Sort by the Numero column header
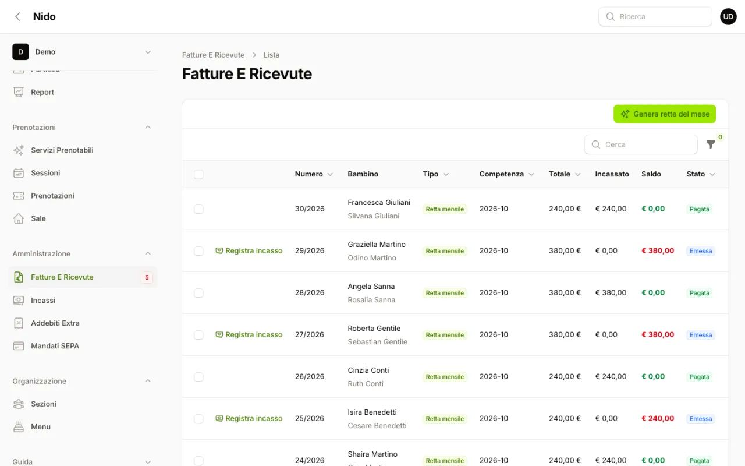The image size is (745, 466). click(x=314, y=174)
